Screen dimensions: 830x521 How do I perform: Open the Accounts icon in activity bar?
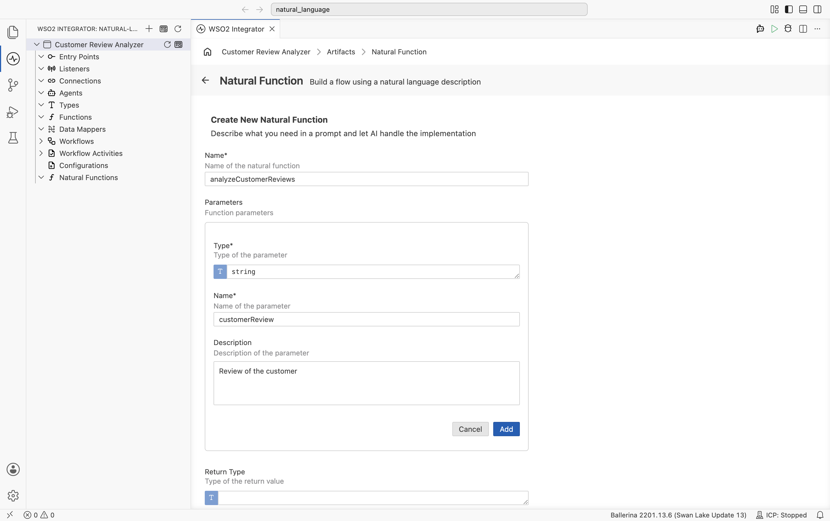click(13, 469)
